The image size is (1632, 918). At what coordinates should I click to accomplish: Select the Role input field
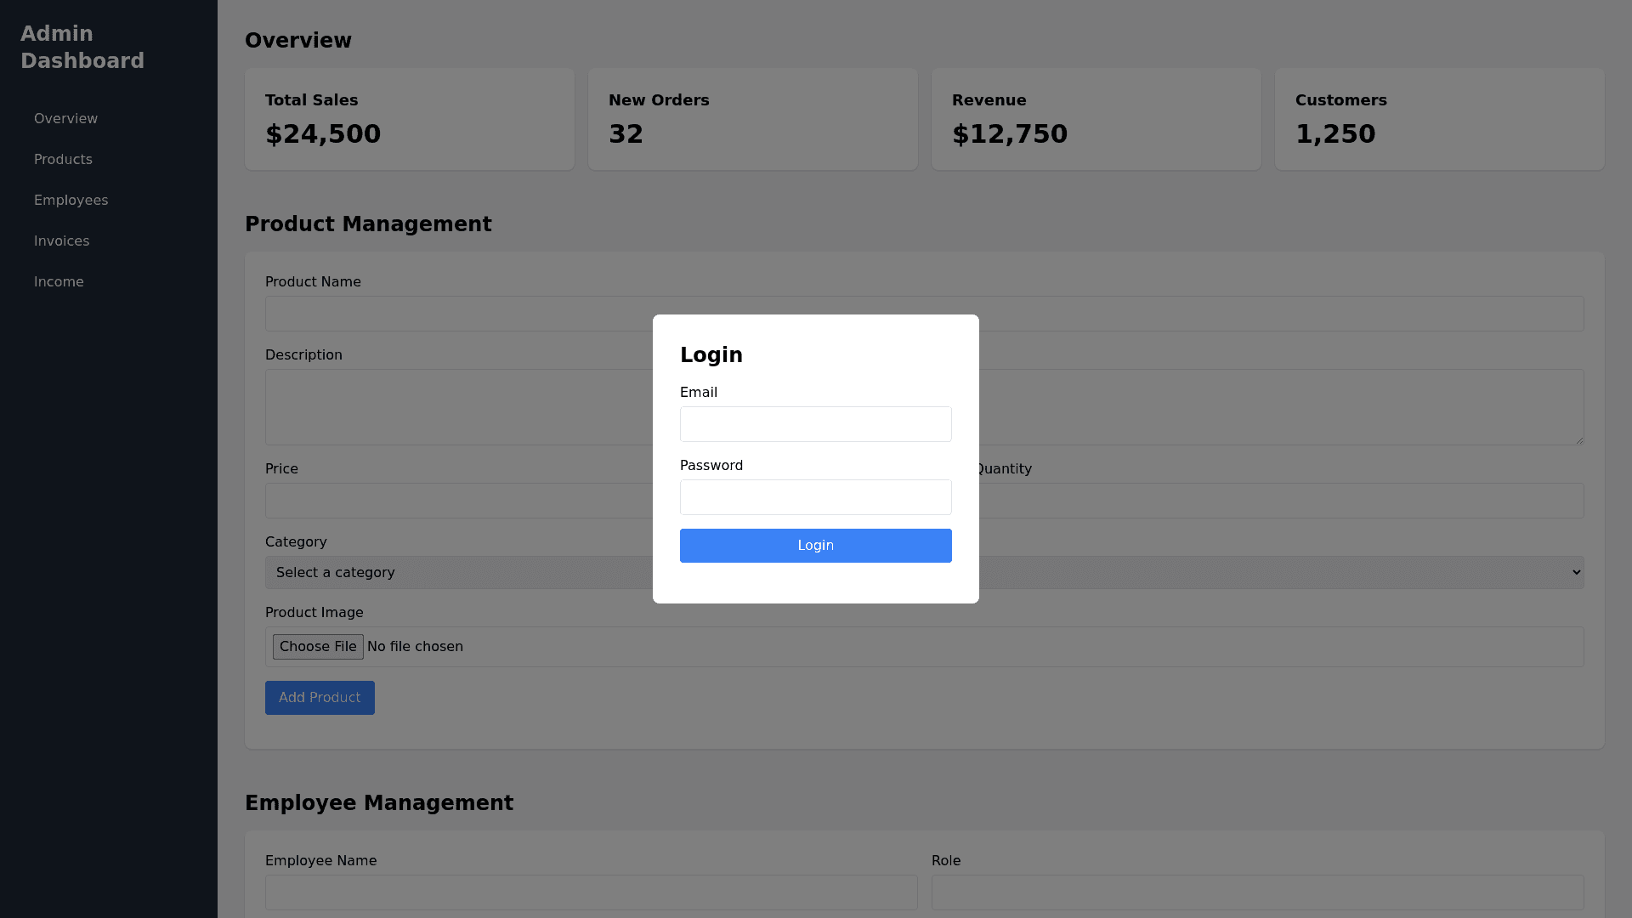pos(1258,892)
